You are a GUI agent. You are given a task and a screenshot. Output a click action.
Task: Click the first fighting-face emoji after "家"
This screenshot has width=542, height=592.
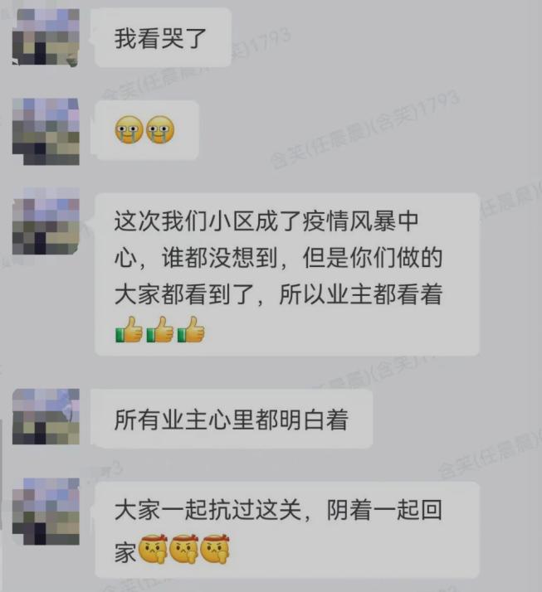[x=153, y=549]
